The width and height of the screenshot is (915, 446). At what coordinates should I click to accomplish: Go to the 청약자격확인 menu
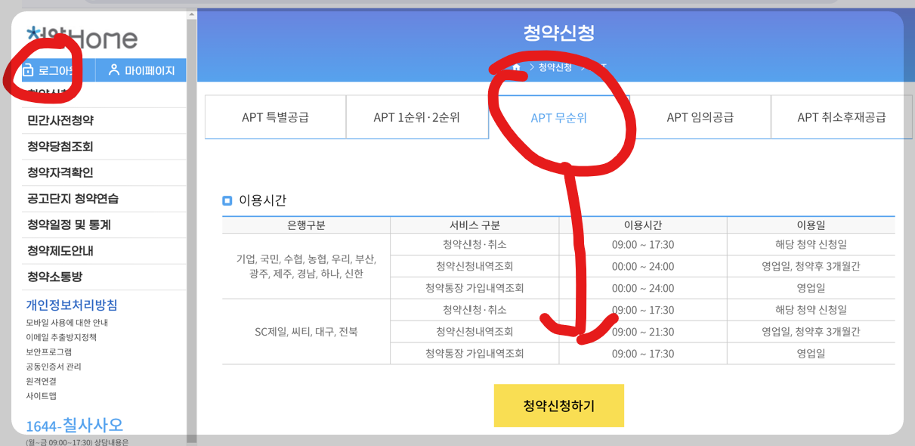coord(60,172)
